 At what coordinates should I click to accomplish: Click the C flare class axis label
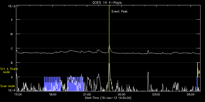pos(12,48)
